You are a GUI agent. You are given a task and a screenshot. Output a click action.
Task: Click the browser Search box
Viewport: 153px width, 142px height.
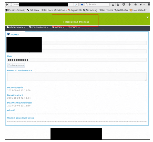coord(97,5)
